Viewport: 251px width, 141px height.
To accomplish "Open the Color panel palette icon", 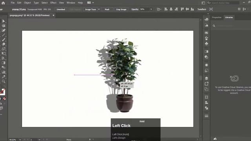I will (x=206, y=20).
